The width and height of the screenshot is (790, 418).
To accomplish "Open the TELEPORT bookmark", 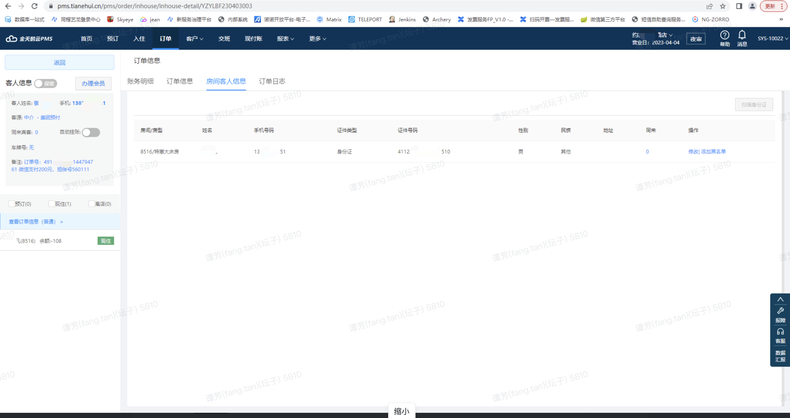I will point(365,20).
